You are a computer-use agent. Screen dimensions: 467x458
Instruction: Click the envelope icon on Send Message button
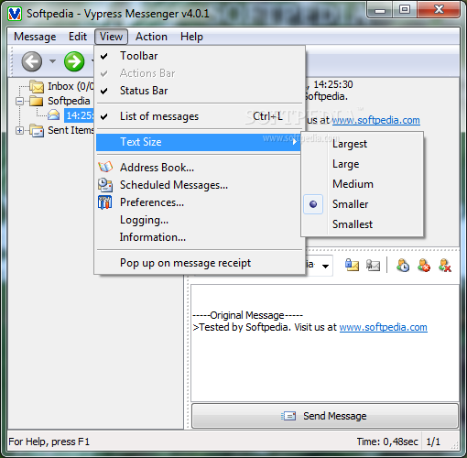[x=288, y=416]
